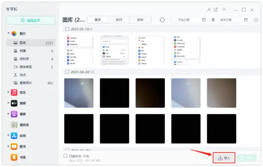Open the 相簿 albums entry
Image resolution: width=263 pixels, height=167 pixels.
[31, 51]
